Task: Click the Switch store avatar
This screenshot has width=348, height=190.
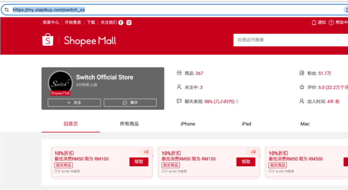Action: (60, 83)
